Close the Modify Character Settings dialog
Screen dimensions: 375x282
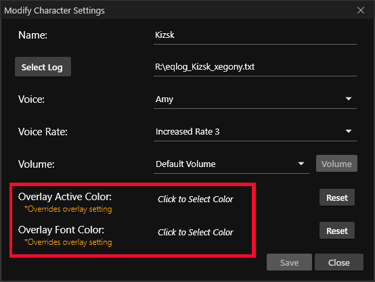(x=361, y=10)
